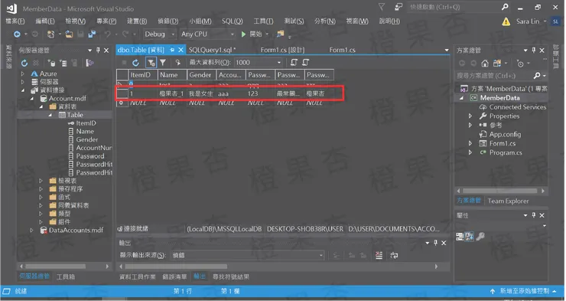Expand the Properties node in Solution Explorer
The width and height of the screenshot is (566, 301).
click(x=470, y=116)
